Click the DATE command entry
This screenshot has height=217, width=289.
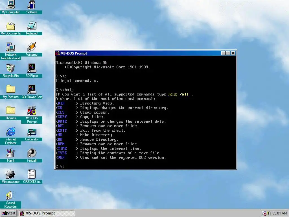(62, 121)
